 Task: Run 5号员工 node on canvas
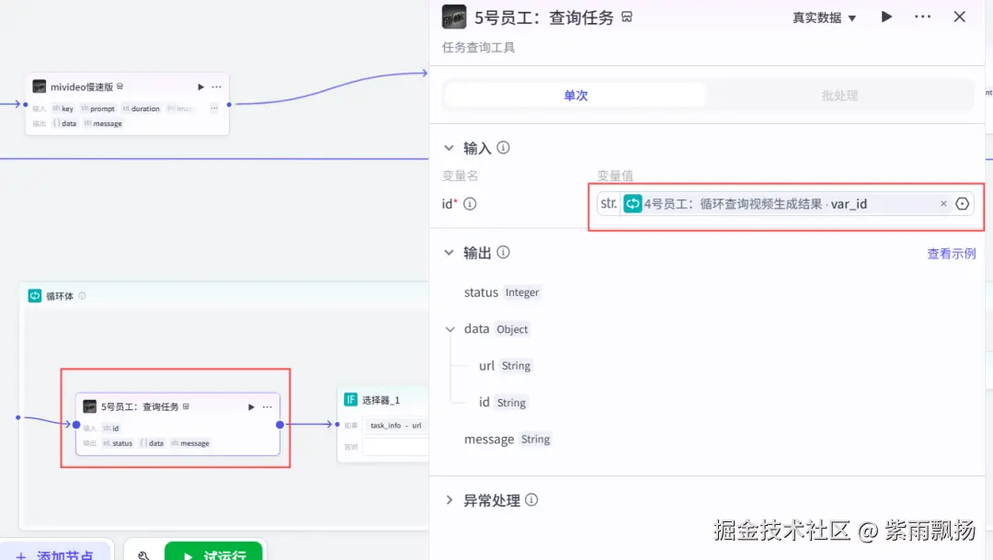(251, 406)
